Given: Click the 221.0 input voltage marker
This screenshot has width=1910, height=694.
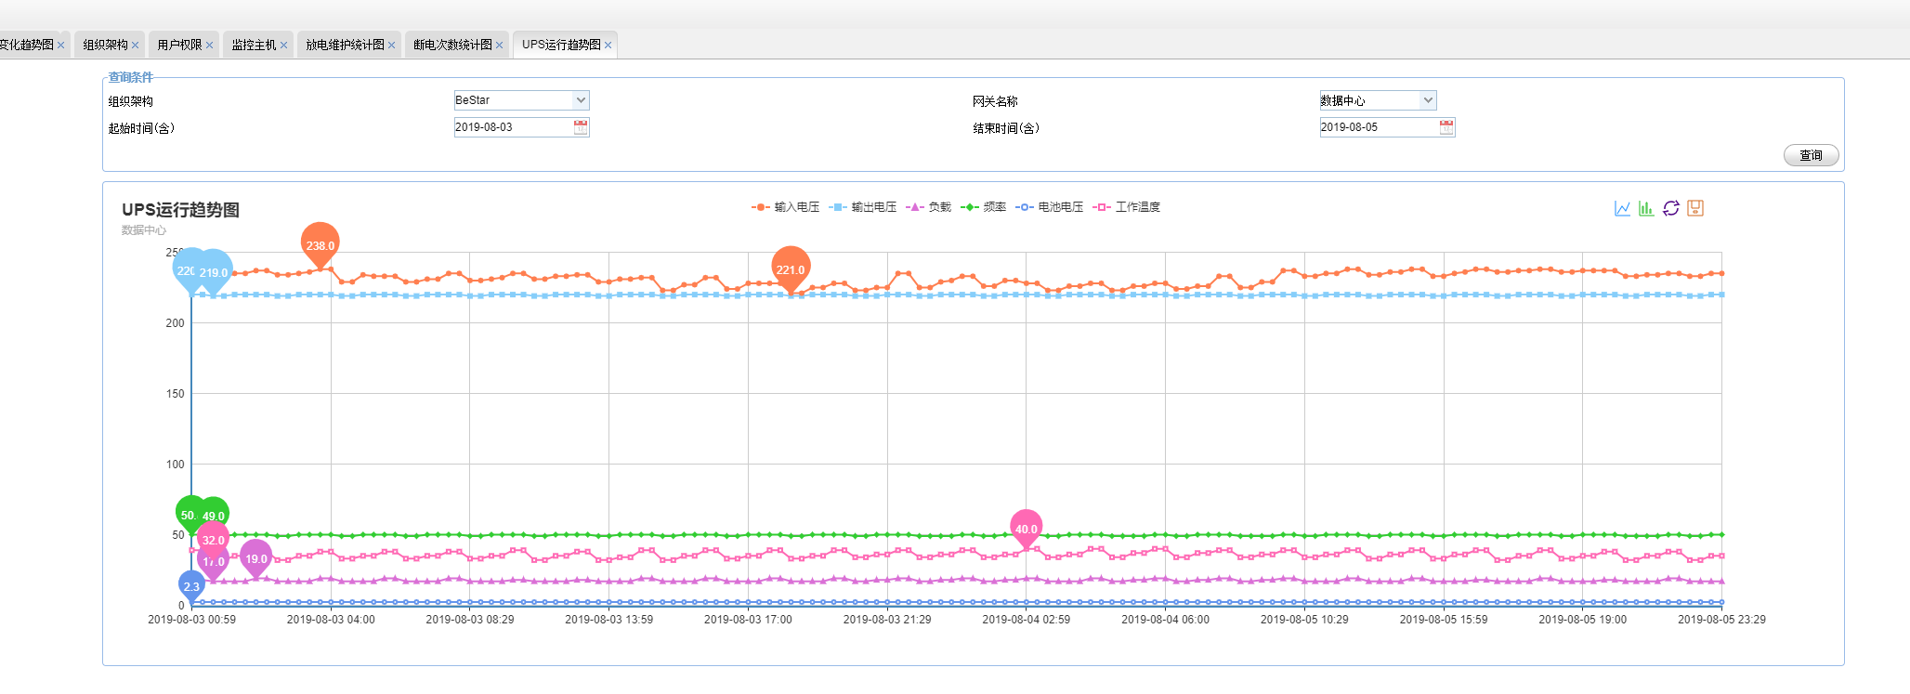Looking at the screenshot, I should point(791,268).
